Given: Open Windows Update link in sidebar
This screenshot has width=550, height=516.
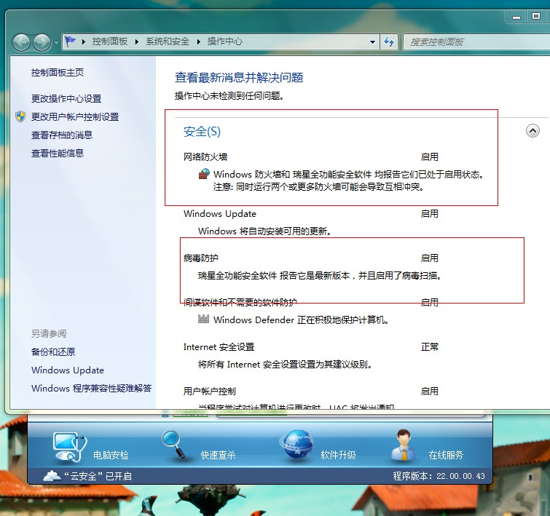Looking at the screenshot, I should tap(68, 370).
